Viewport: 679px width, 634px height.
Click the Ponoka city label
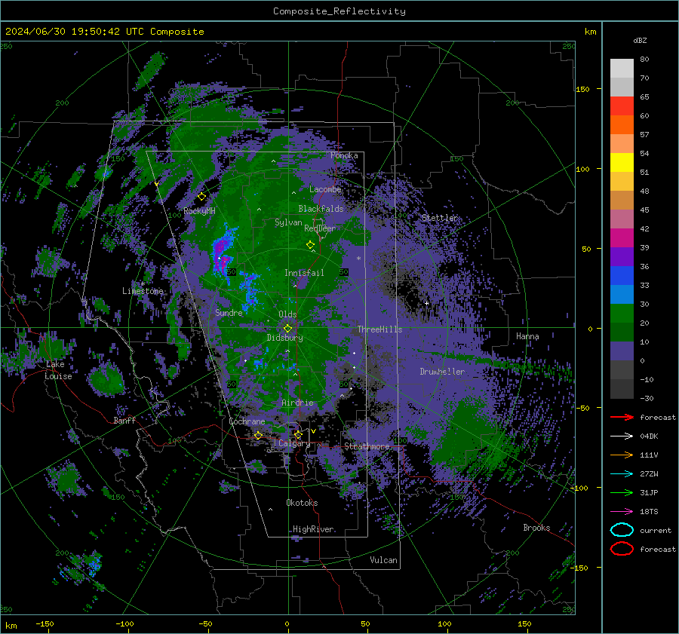tap(344, 155)
